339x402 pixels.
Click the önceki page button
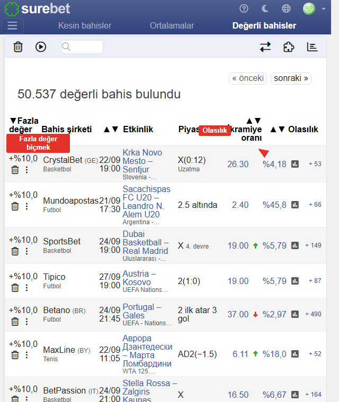tap(247, 78)
